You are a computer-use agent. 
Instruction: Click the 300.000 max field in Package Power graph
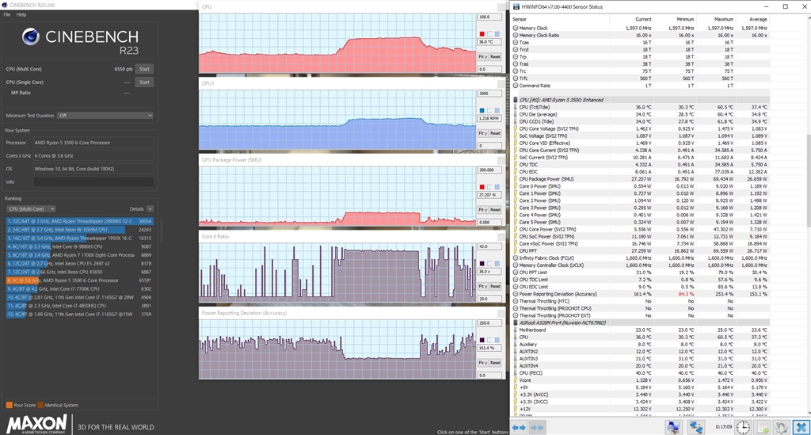click(489, 170)
